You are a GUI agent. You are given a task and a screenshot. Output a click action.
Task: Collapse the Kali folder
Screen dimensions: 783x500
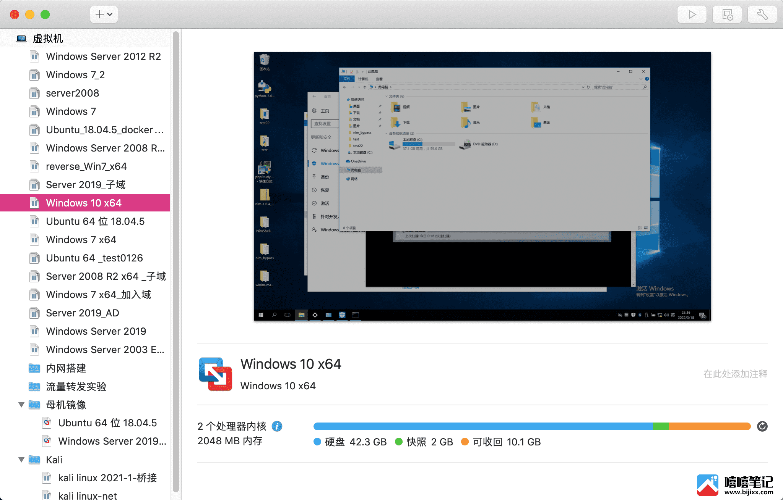(21, 460)
